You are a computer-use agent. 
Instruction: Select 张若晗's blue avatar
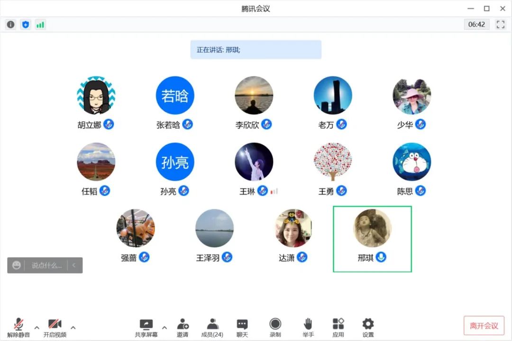click(175, 95)
